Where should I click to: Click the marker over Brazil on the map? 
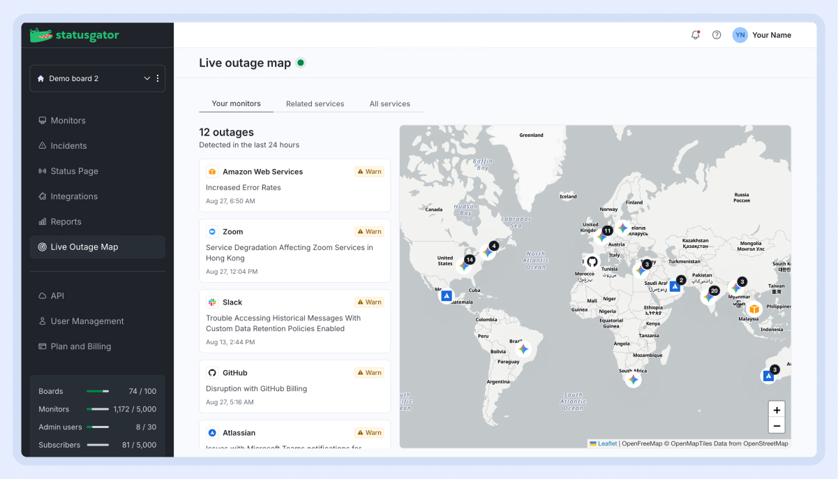point(523,348)
